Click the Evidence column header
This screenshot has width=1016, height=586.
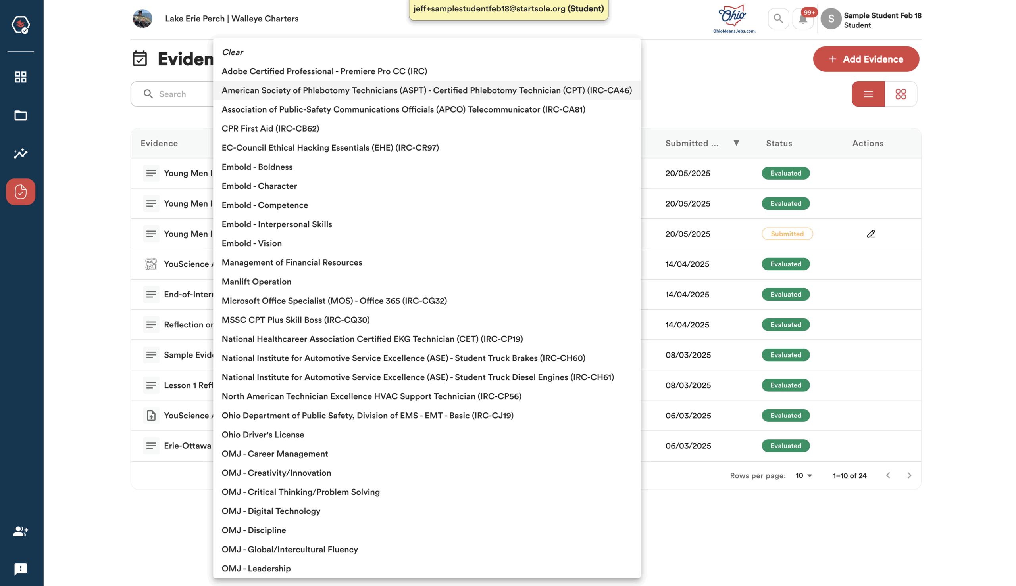[x=159, y=143]
